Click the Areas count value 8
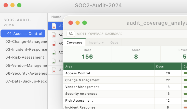This screenshot has width=187, height=109. 136,57
